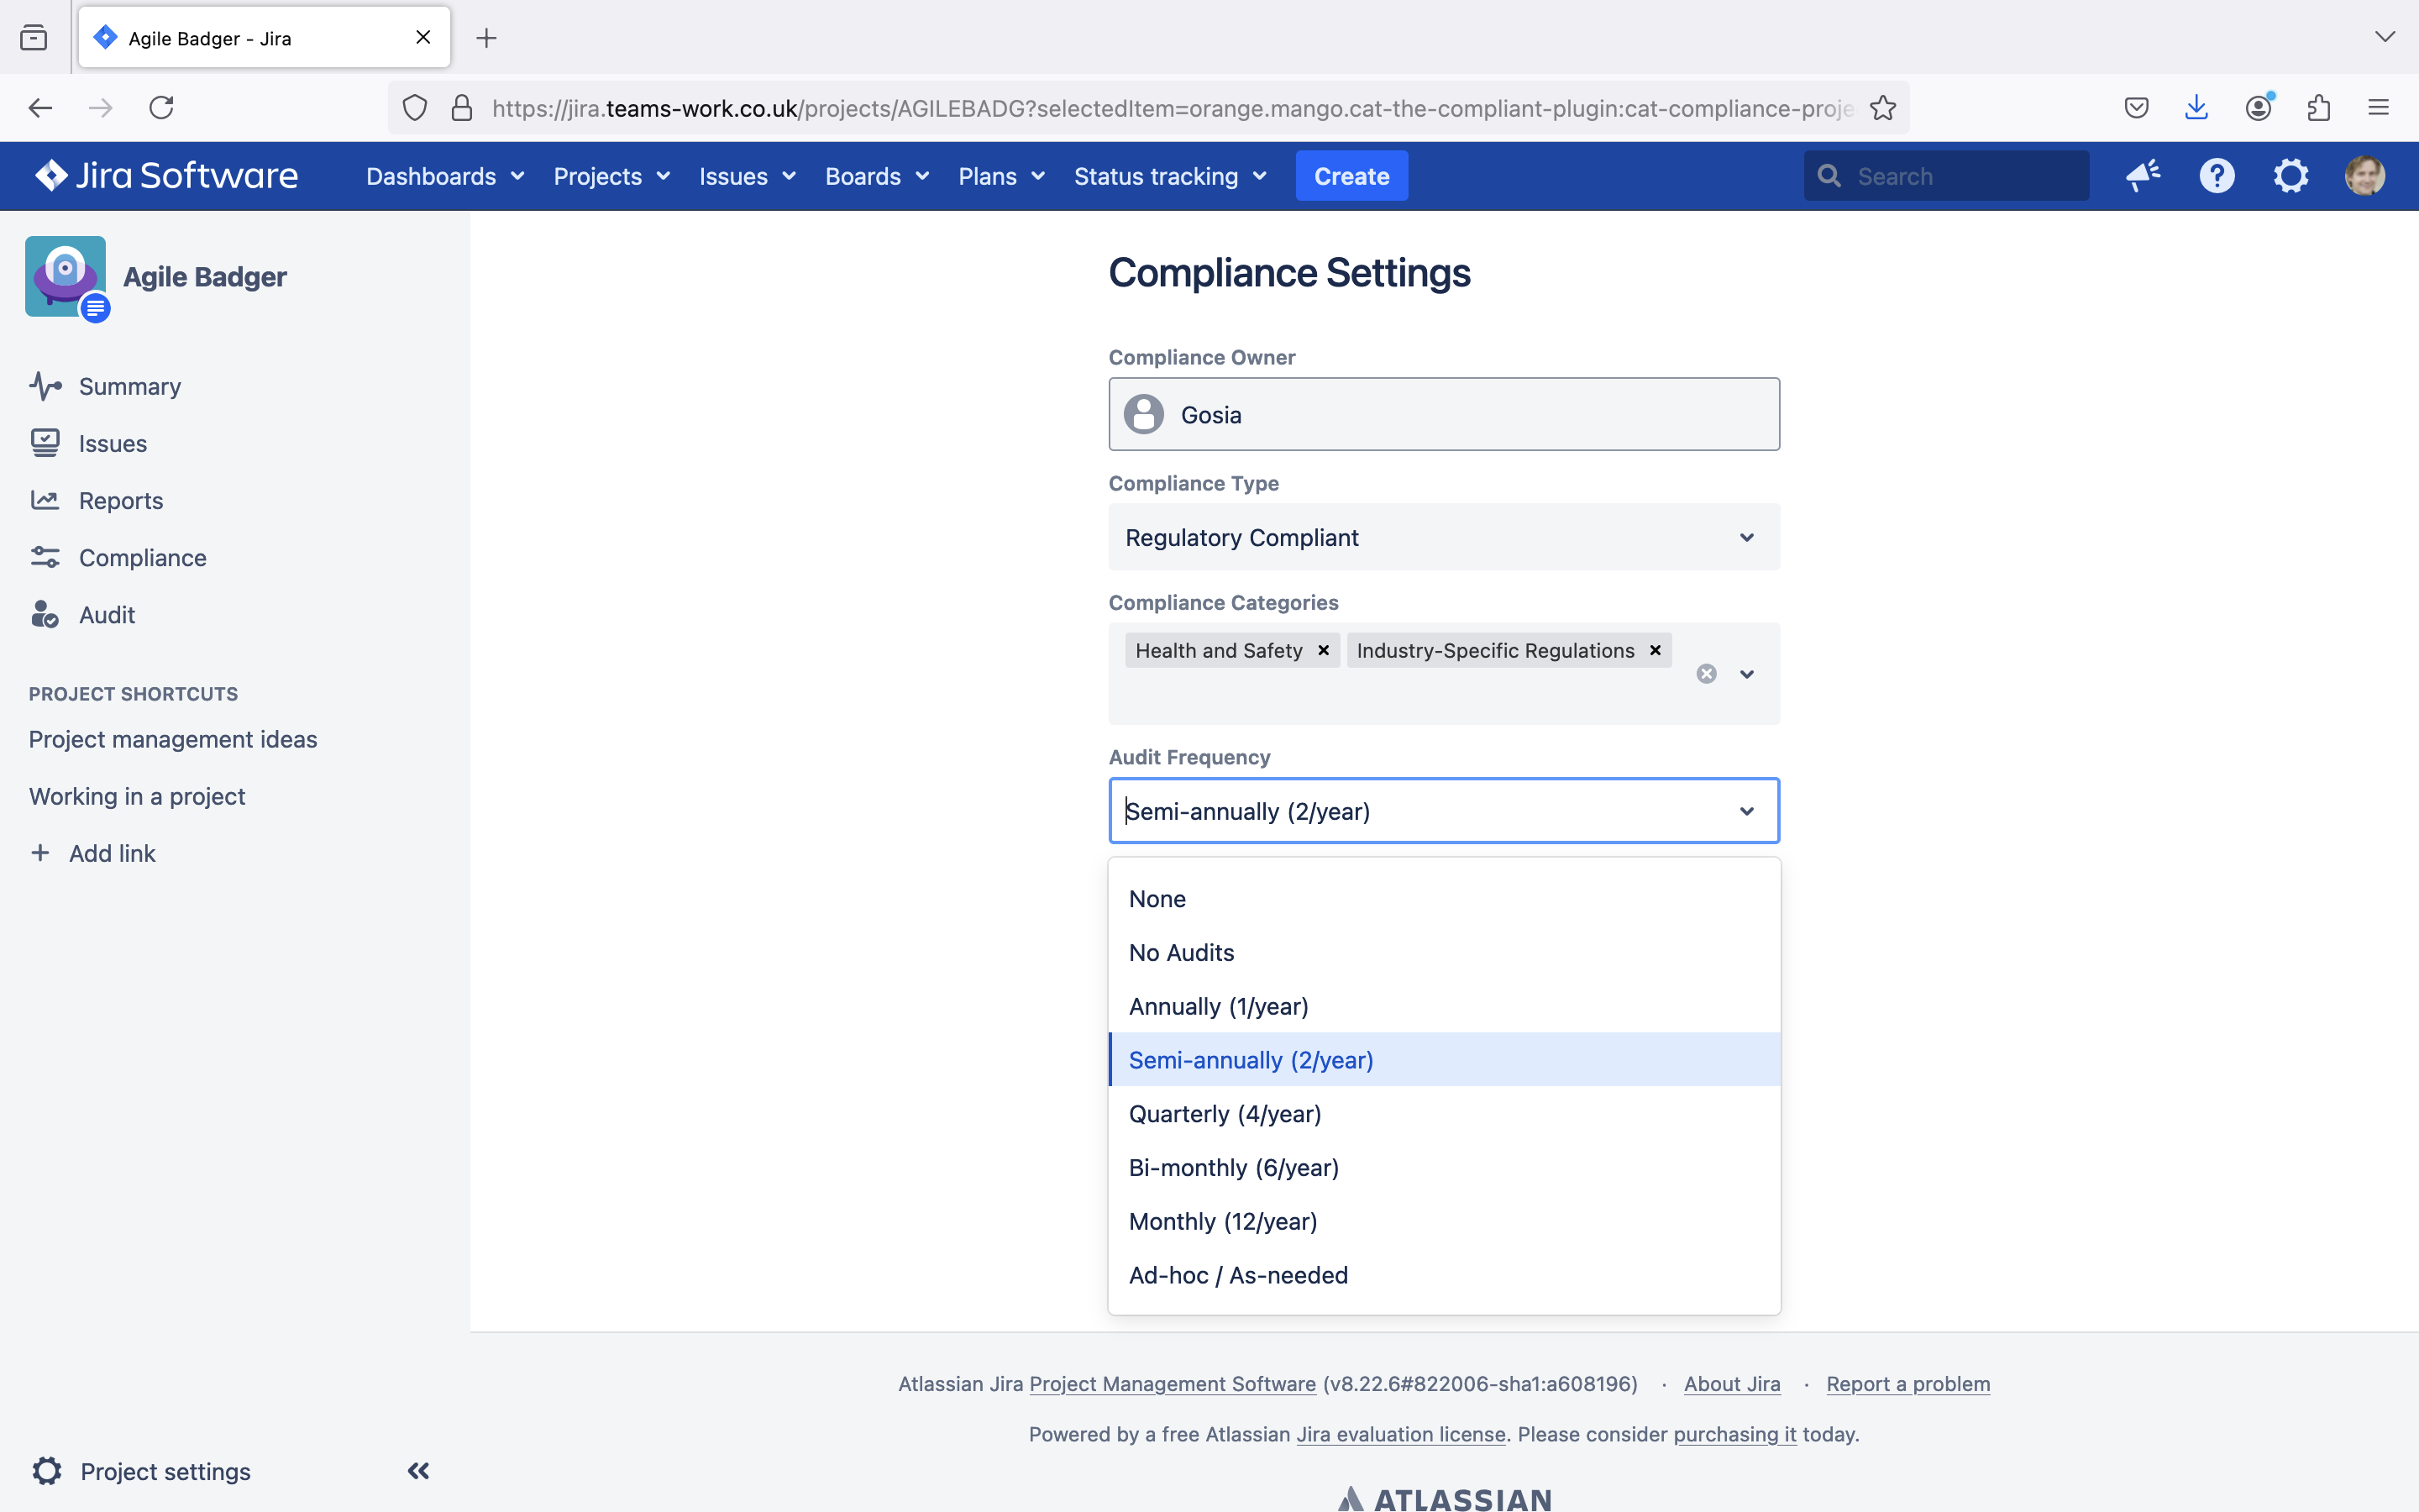Click the Project settings gear icon
This screenshot has height=1512, width=2419.
(x=47, y=1470)
